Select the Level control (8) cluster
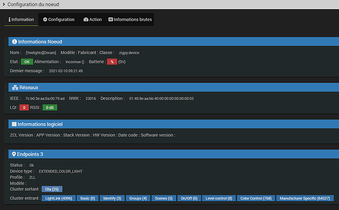The image size is (339, 210). (x=219, y=198)
